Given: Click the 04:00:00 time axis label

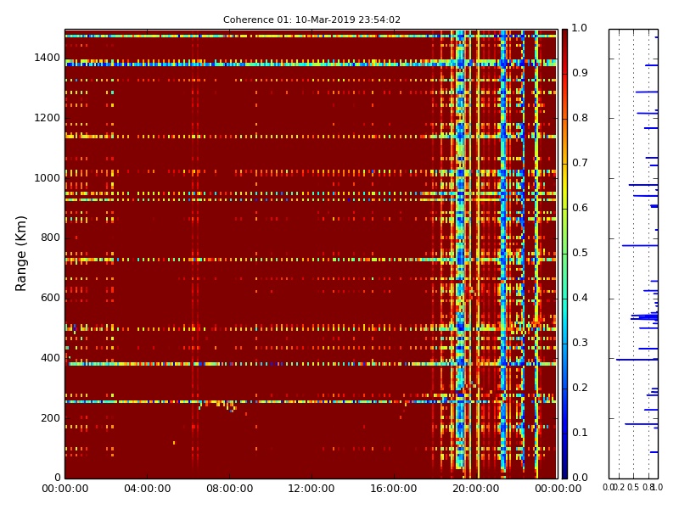Looking at the screenshot, I should pyautogui.click(x=147, y=489).
